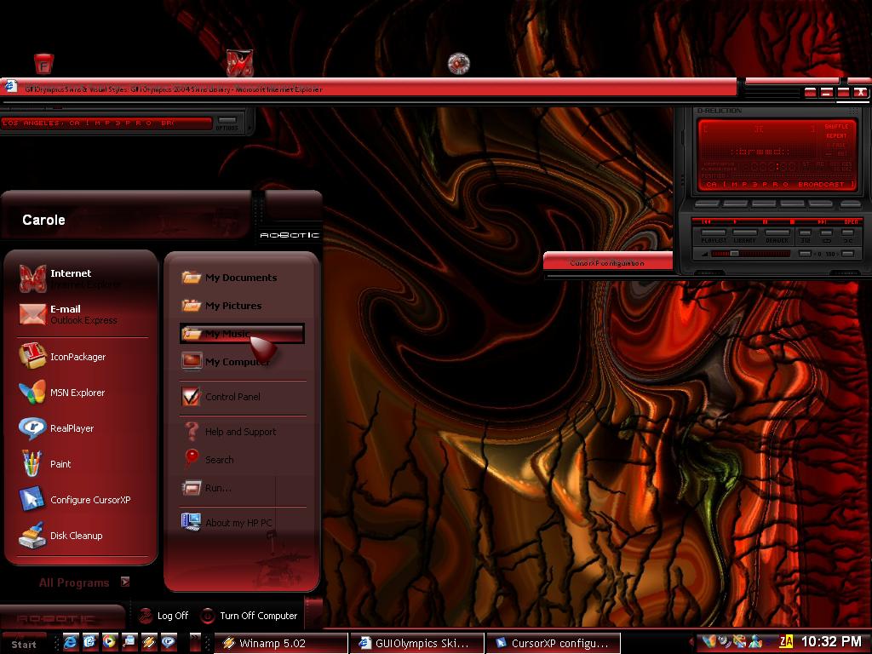Image resolution: width=872 pixels, height=654 pixels.
Task: Switch to Winamp 5.02 taskbar button
Action: pyautogui.click(x=281, y=644)
